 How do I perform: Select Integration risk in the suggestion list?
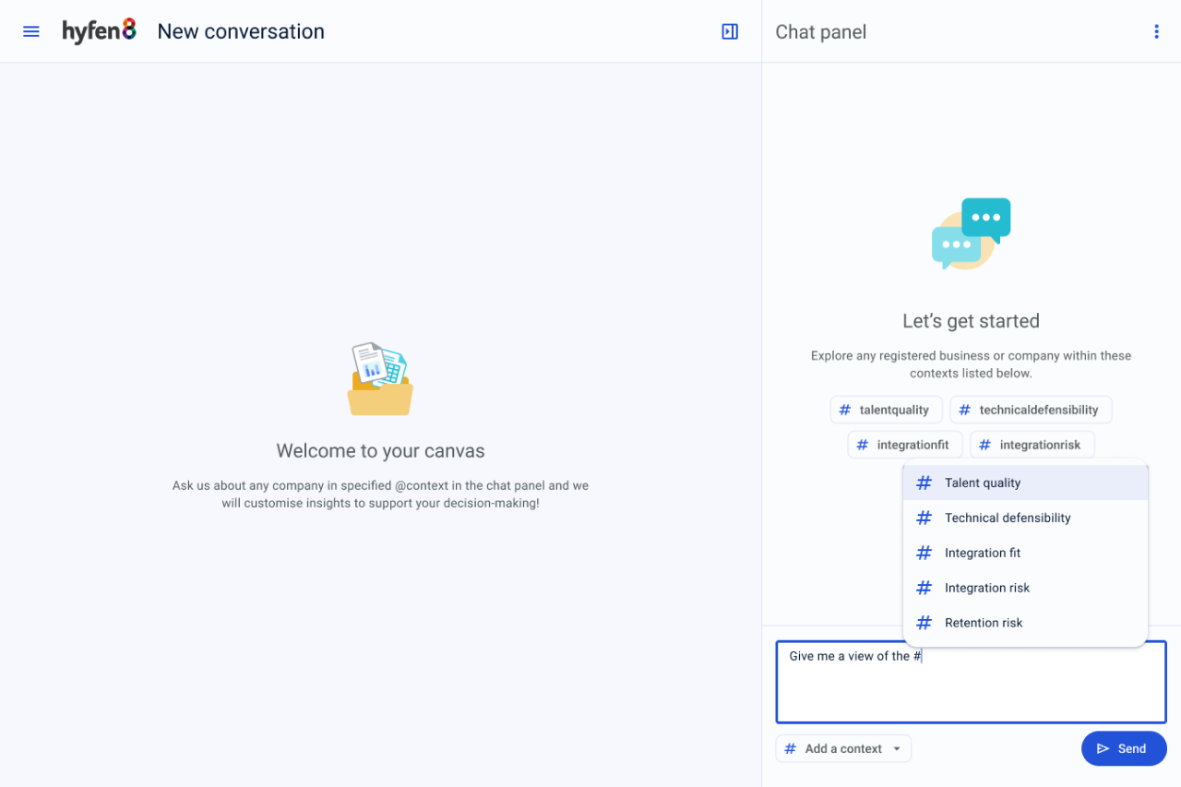click(1025, 588)
